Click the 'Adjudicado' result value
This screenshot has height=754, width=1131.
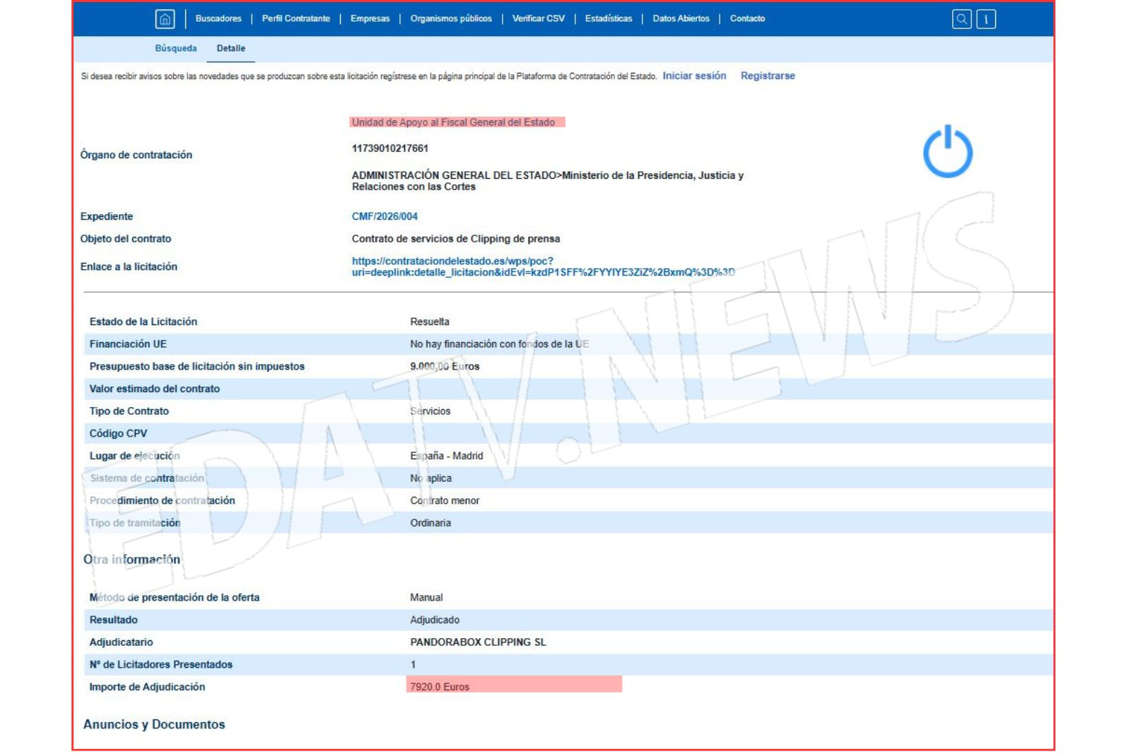point(435,620)
